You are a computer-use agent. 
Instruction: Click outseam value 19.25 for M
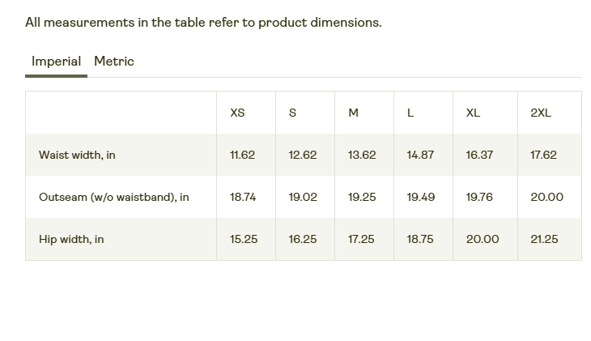[362, 197]
